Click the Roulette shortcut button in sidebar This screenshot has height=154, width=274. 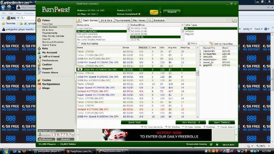65,139
